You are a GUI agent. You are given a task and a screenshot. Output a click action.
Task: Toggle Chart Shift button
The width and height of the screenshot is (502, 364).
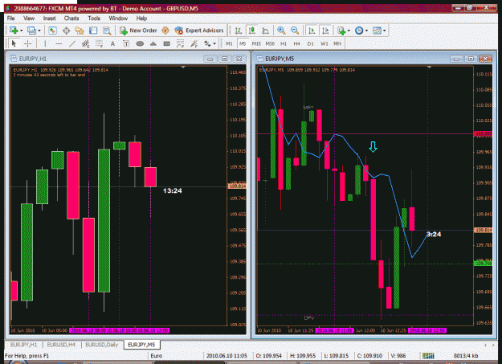[x=325, y=31]
